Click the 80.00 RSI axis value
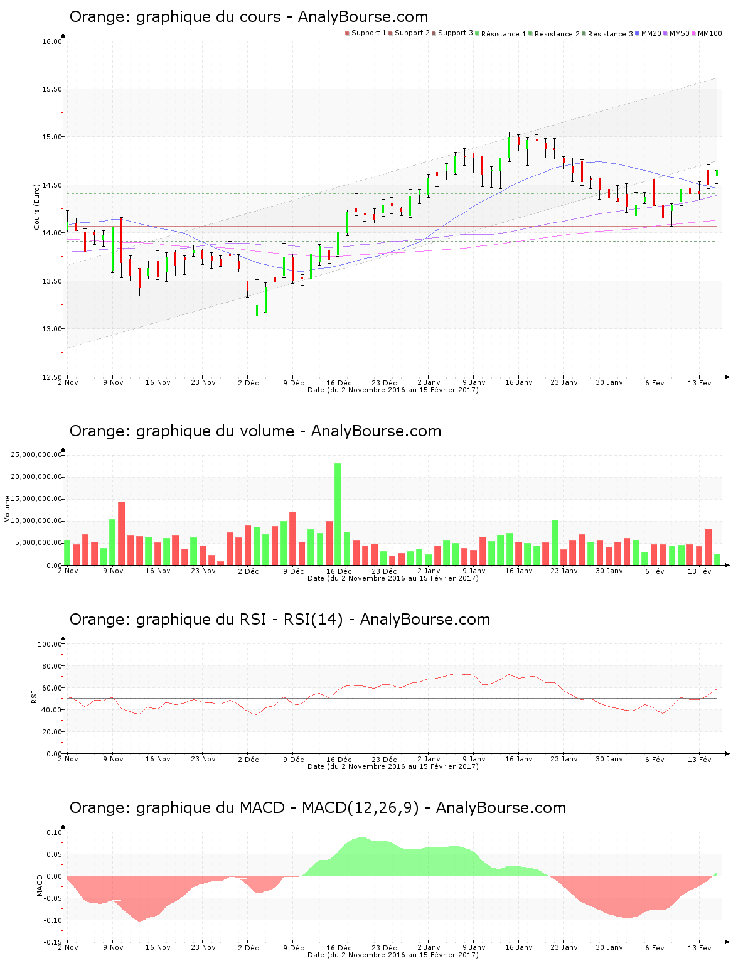753x973 pixels. (52, 666)
